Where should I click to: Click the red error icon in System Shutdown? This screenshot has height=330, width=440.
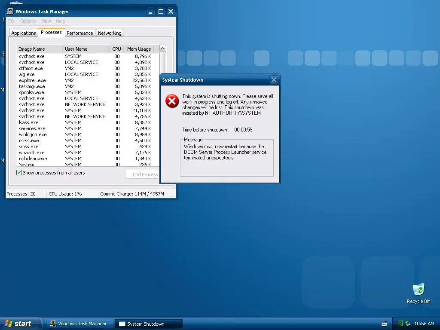172,101
